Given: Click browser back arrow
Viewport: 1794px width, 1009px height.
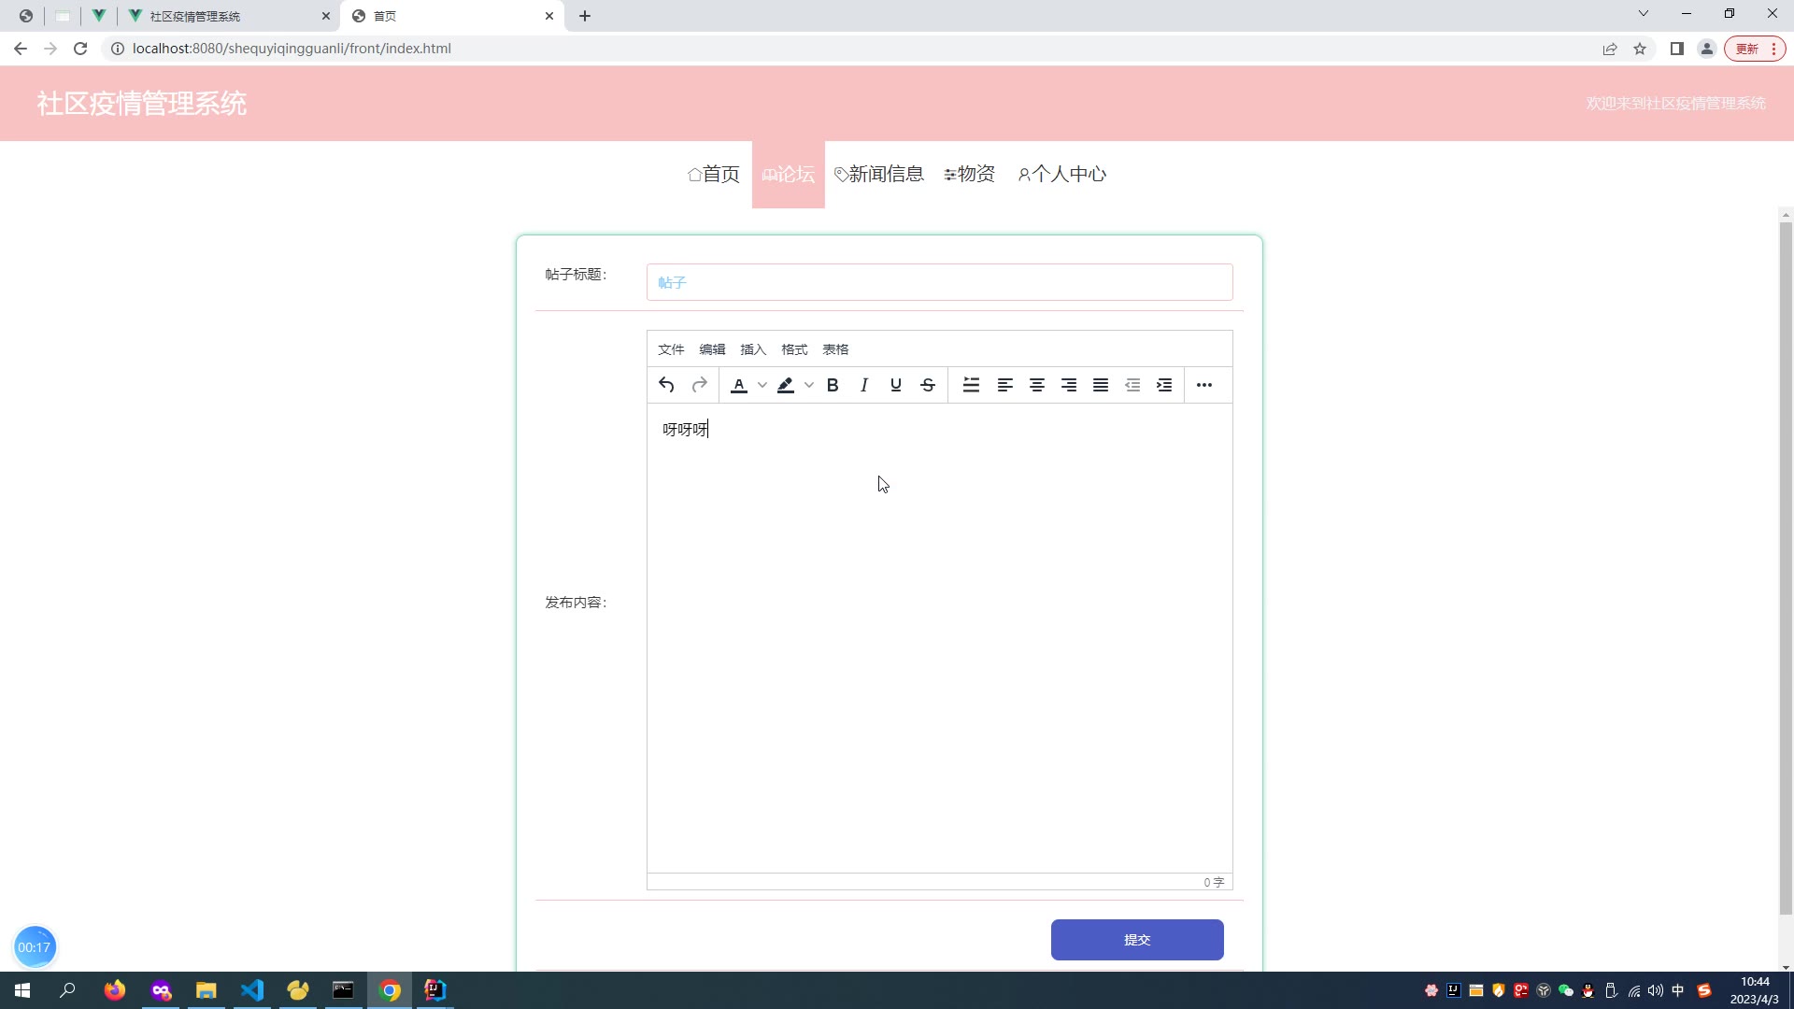Looking at the screenshot, I should coord(21,49).
